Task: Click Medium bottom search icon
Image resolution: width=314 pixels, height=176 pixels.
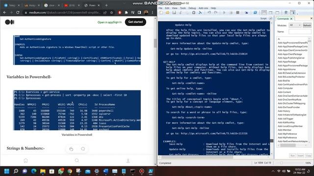Action: (x=77, y=160)
